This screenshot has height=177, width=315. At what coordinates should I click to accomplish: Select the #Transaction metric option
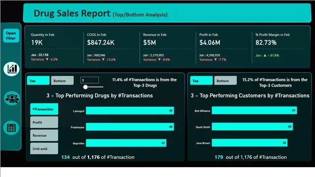point(44,109)
